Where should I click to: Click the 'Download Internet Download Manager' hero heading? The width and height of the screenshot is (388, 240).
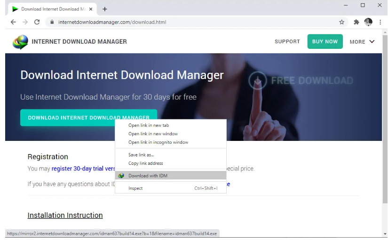point(122,75)
